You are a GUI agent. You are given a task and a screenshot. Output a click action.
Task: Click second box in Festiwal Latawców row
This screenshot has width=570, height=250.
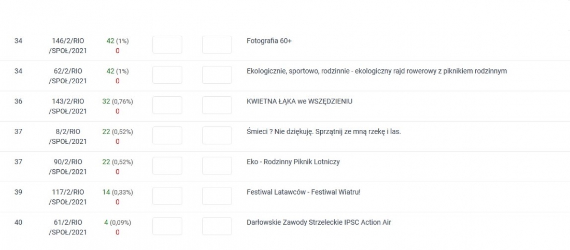pos(217,196)
